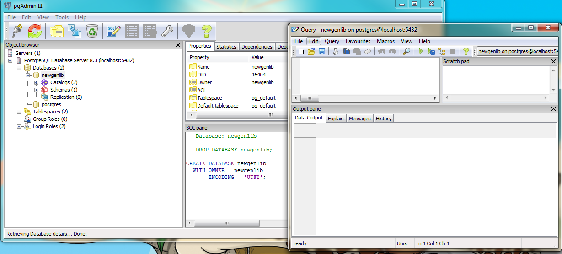Click inside the Scratch pad text area

tap(496, 80)
